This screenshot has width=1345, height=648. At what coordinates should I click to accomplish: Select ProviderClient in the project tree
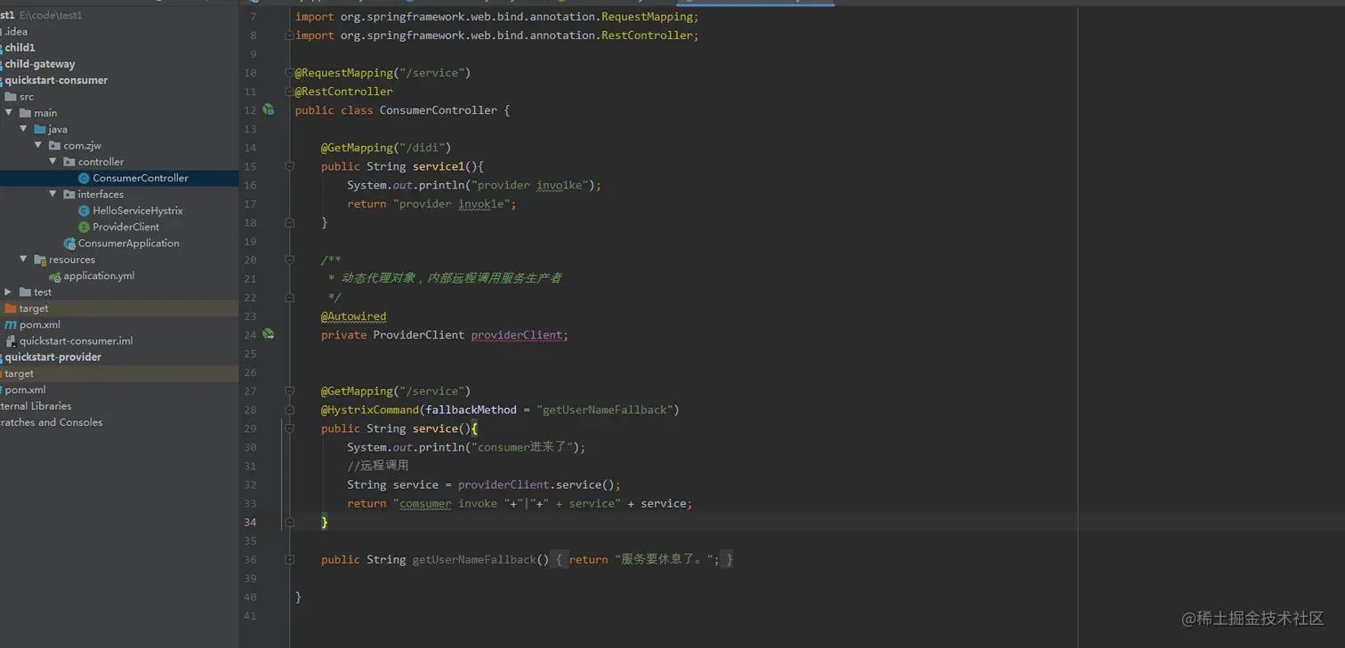pyautogui.click(x=126, y=227)
